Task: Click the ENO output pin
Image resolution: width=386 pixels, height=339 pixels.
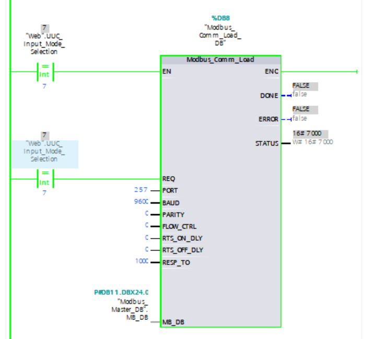Action: click(x=272, y=72)
